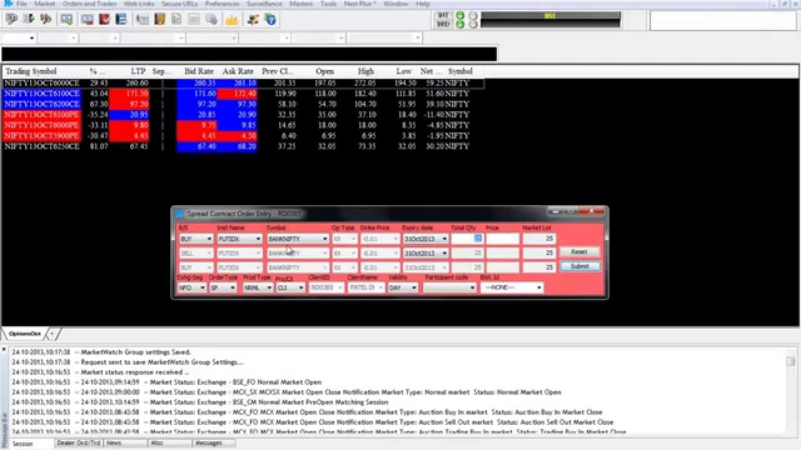Image resolution: width=801 pixels, height=450 pixels.
Task: Select the NIFTY13OCT6250CE row
Action: click(244, 146)
